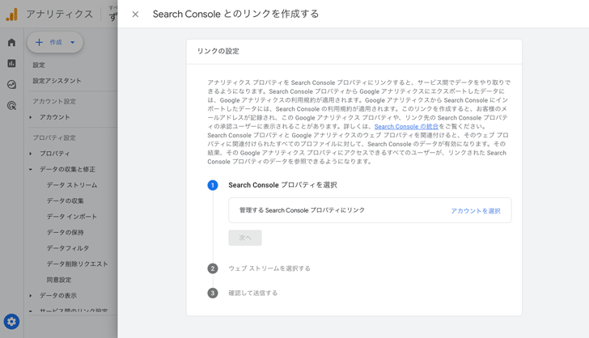Open データの保持 page
Image resolution: width=589 pixels, height=338 pixels.
(65, 232)
